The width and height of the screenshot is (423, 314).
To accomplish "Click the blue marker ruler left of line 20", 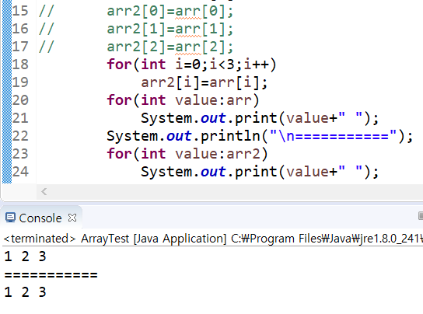I will point(7,100).
